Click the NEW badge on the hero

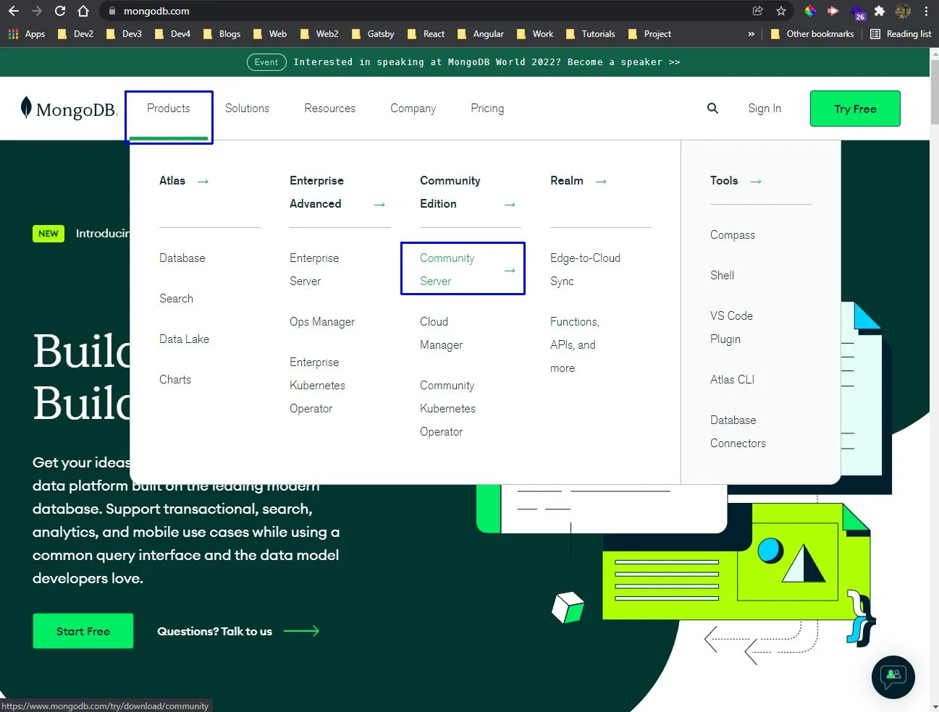(x=49, y=234)
